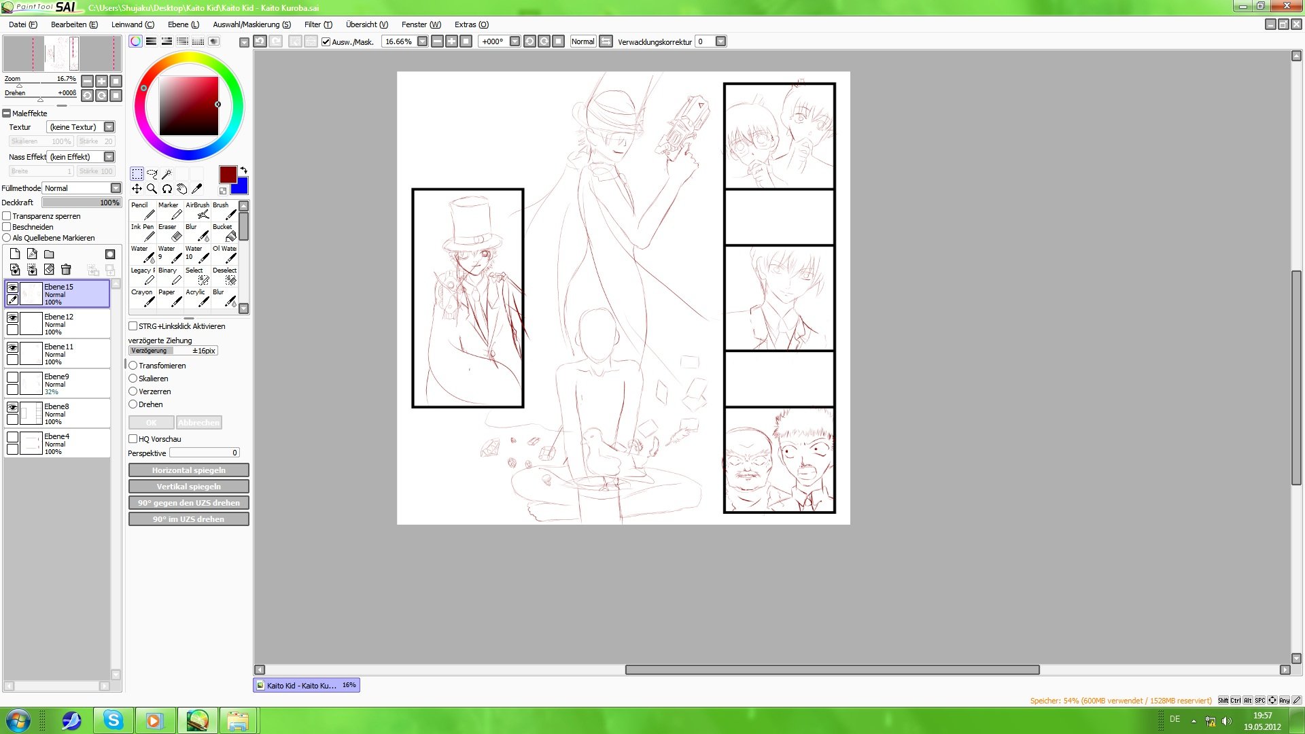This screenshot has width=1305, height=734.
Task: Open the color panel options arrow
Action: tap(244, 42)
